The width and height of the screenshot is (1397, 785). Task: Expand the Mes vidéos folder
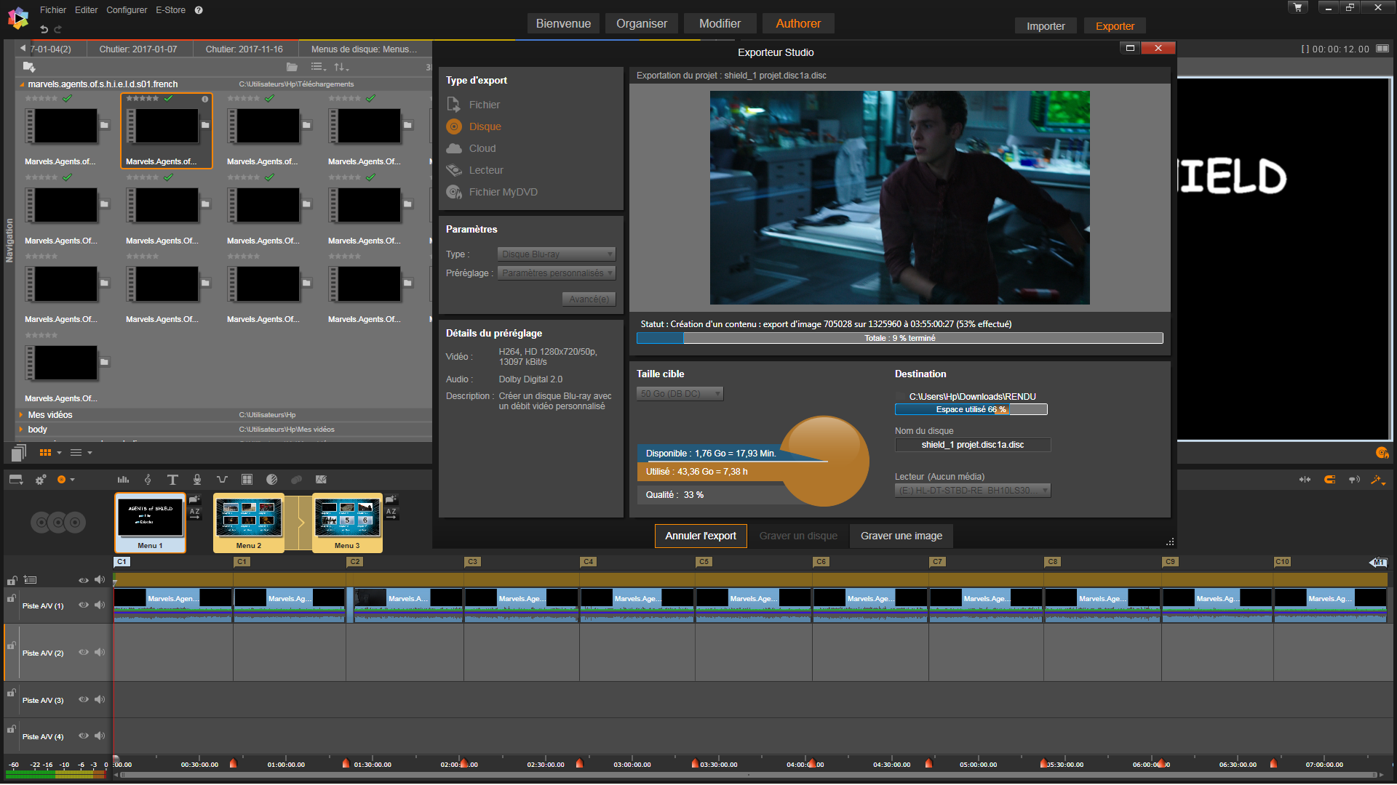pos(21,415)
